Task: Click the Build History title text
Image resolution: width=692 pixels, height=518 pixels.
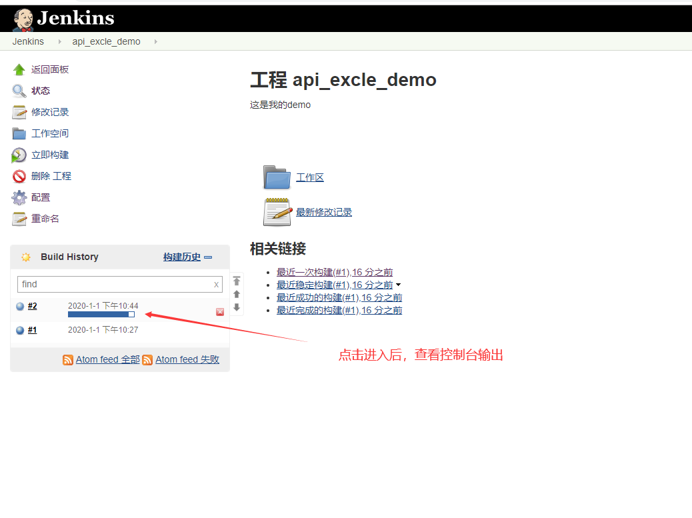Action: tap(70, 257)
